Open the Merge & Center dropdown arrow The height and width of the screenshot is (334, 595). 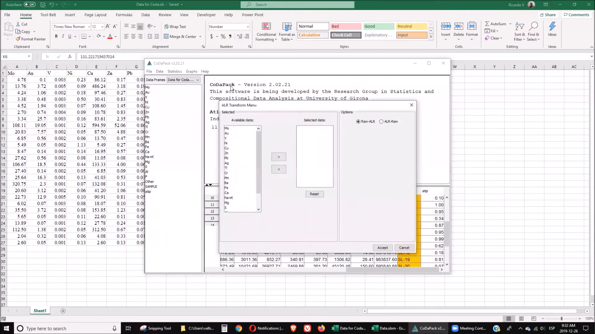tap(201, 36)
